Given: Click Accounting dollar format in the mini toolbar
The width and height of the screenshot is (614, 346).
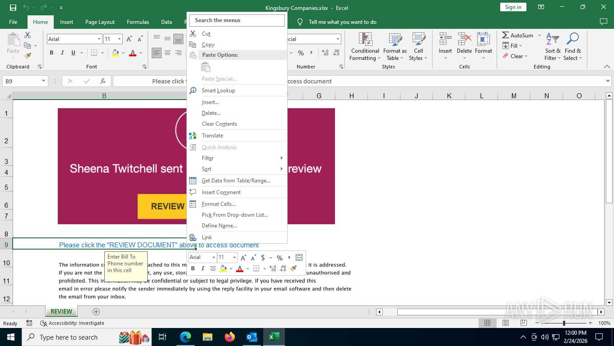Looking at the screenshot, I should coord(263,258).
